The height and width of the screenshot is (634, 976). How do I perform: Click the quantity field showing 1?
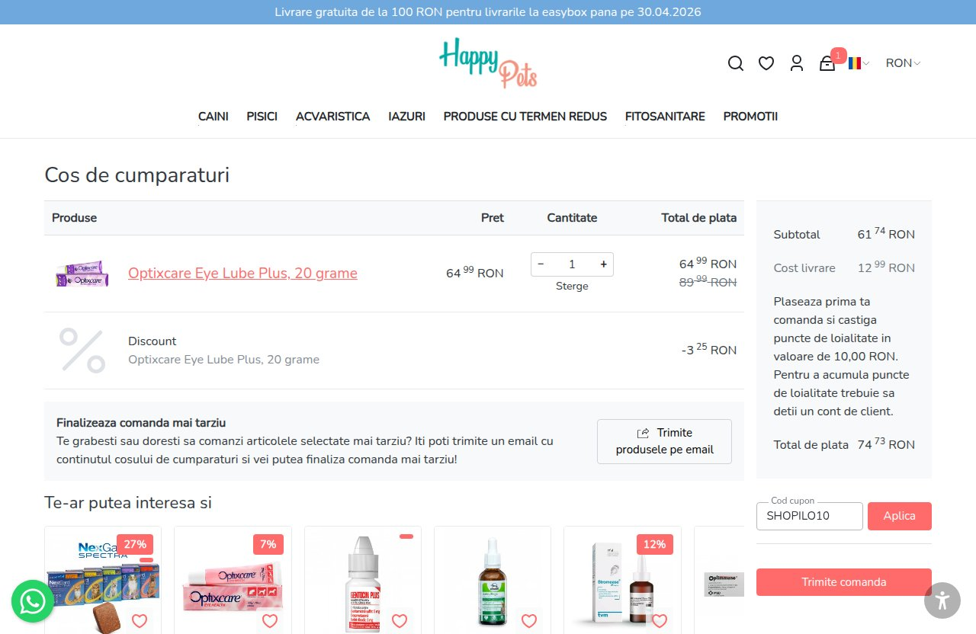(572, 264)
